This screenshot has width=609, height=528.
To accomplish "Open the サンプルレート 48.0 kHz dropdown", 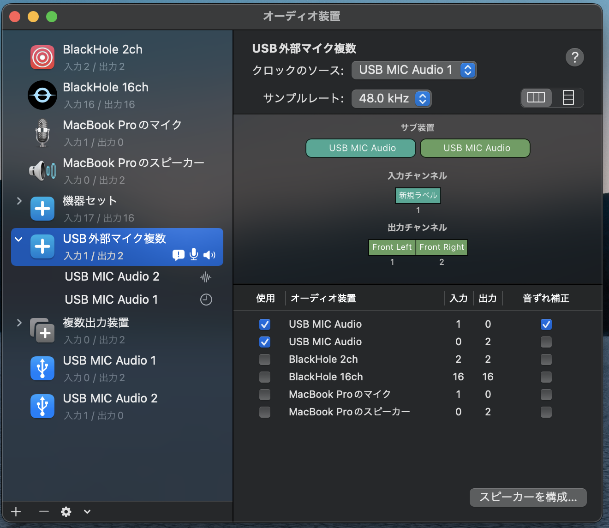I will tap(391, 98).
